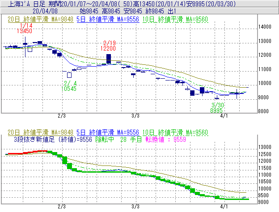
Task: Click the 4/1 date label under lower chart
Action: tap(224, 207)
